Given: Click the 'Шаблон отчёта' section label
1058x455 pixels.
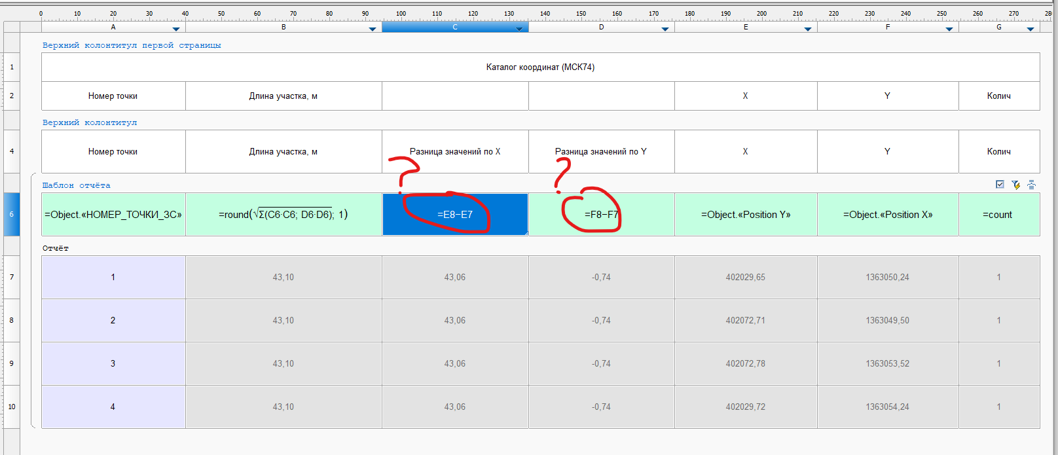Looking at the screenshot, I should pos(77,186).
